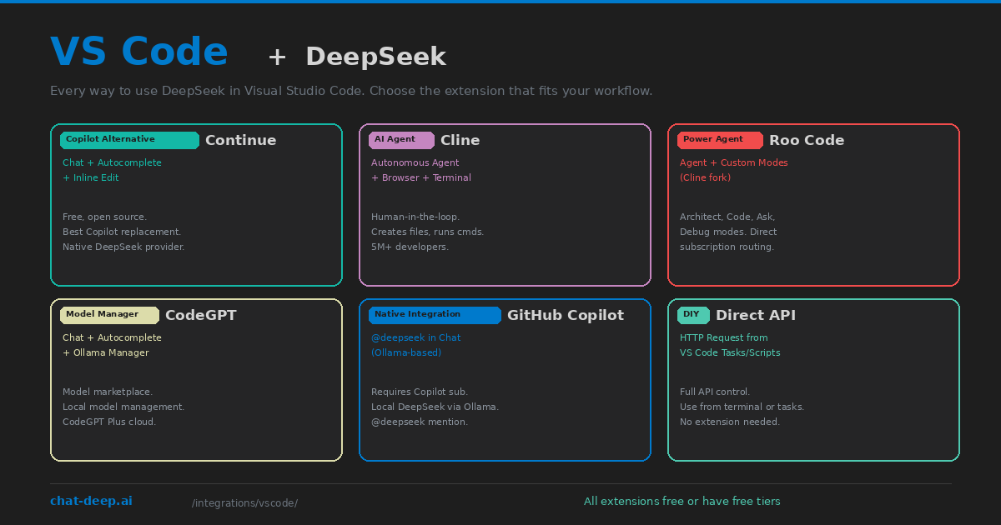This screenshot has width=1001, height=525.
Task: Click the Inline Edit link under Continue
Action: (x=90, y=177)
